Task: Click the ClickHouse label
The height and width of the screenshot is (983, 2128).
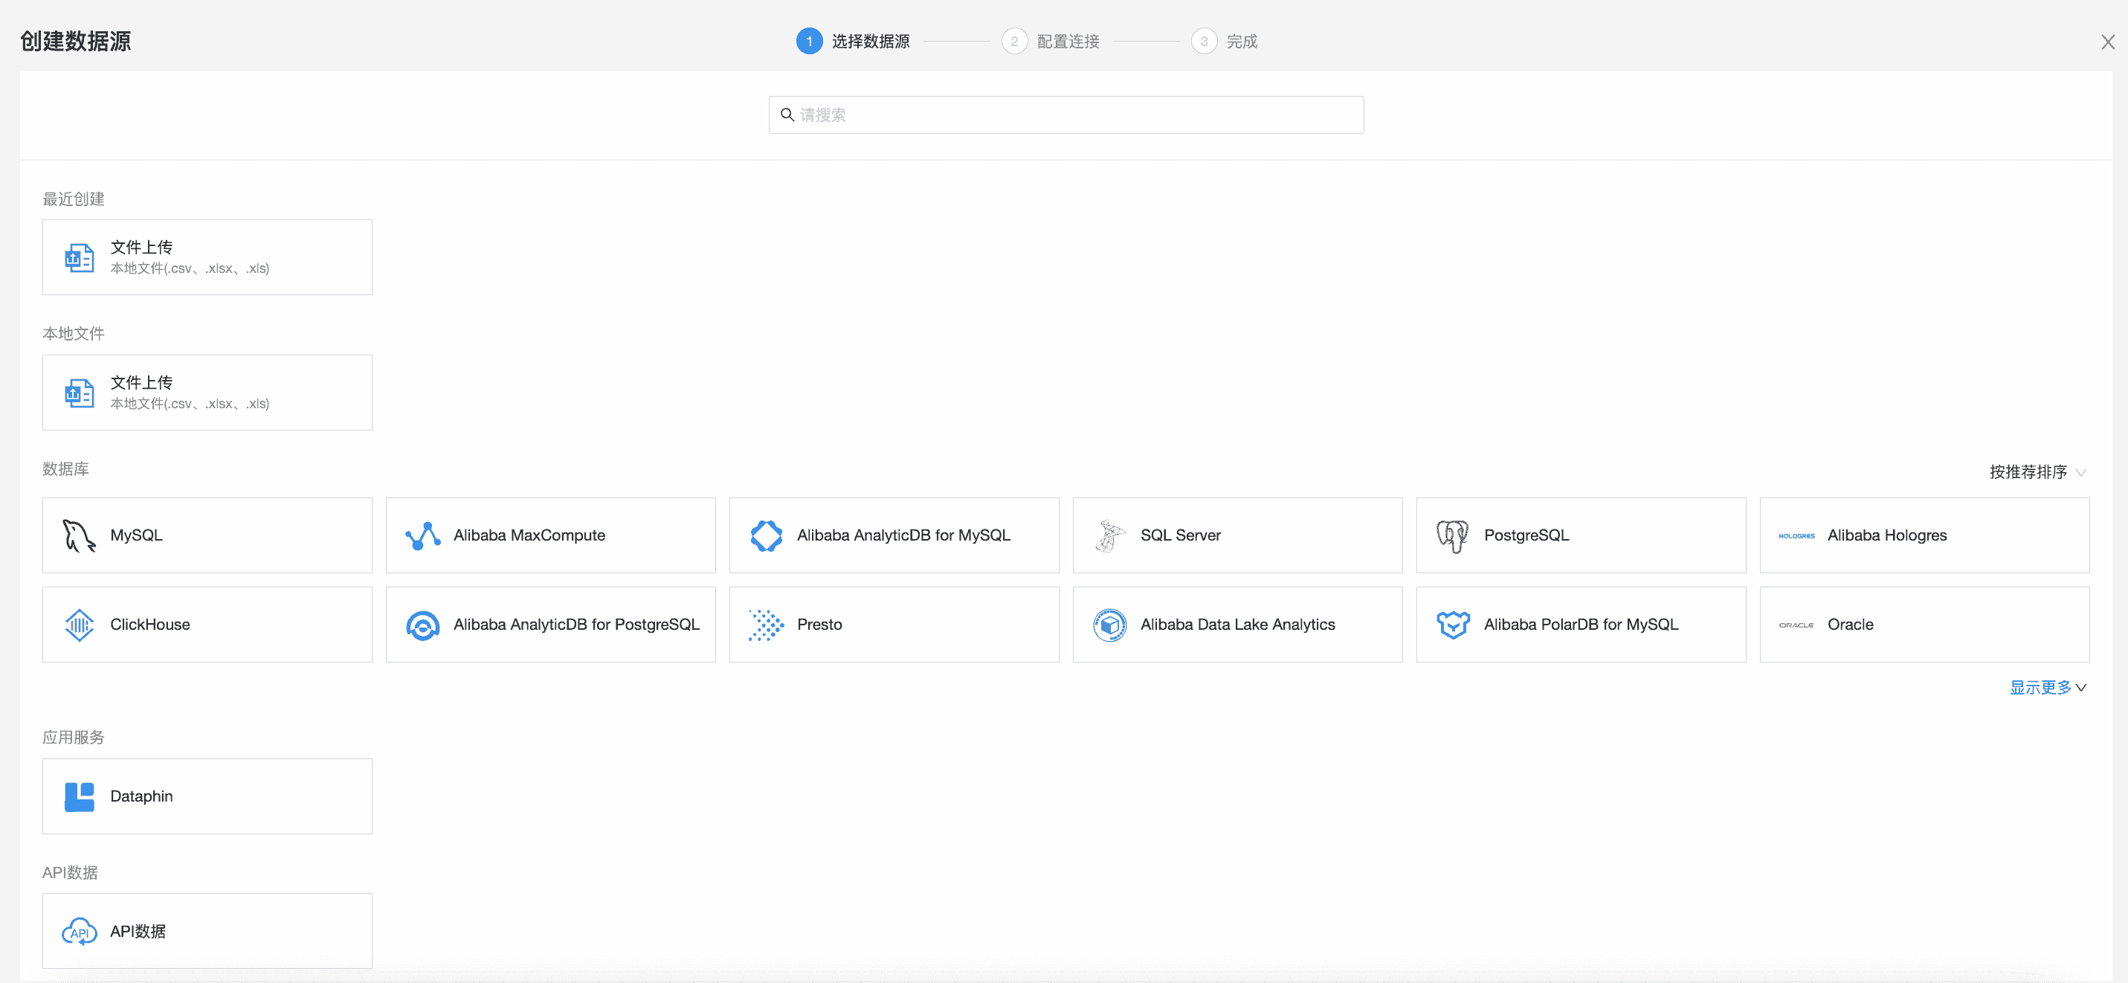Action: pos(150,625)
